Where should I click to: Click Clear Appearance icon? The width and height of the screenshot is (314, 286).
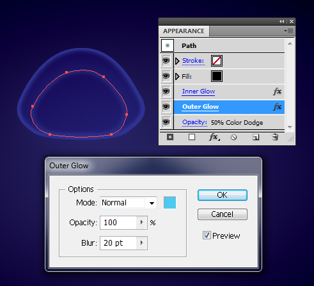pyautogui.click(x=234, y=137)
